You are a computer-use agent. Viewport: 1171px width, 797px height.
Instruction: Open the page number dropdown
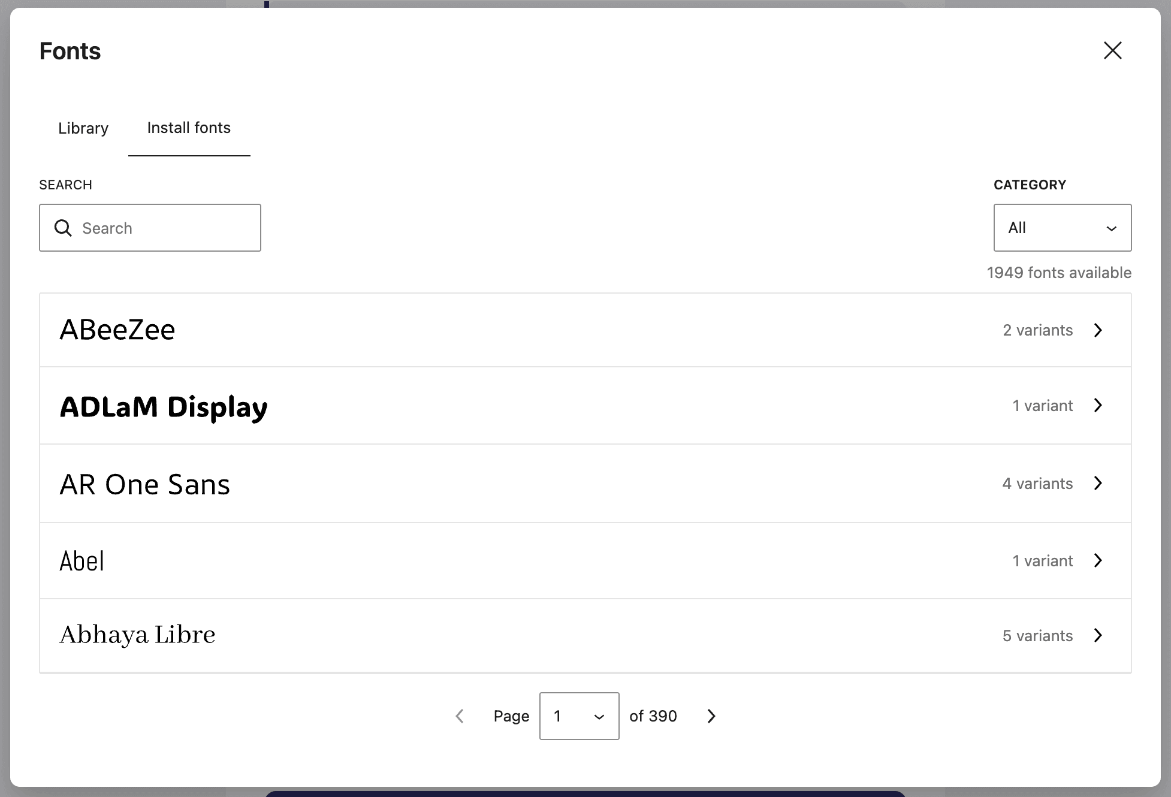coord(579,716)
